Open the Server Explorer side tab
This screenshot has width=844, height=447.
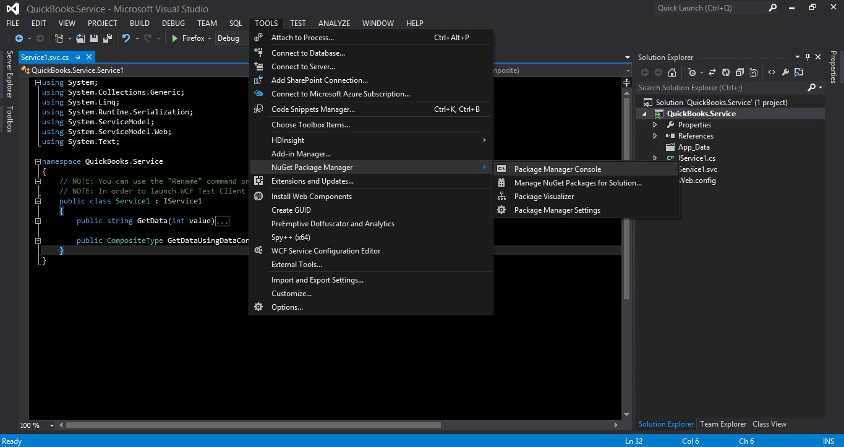[x=9, y=75]
